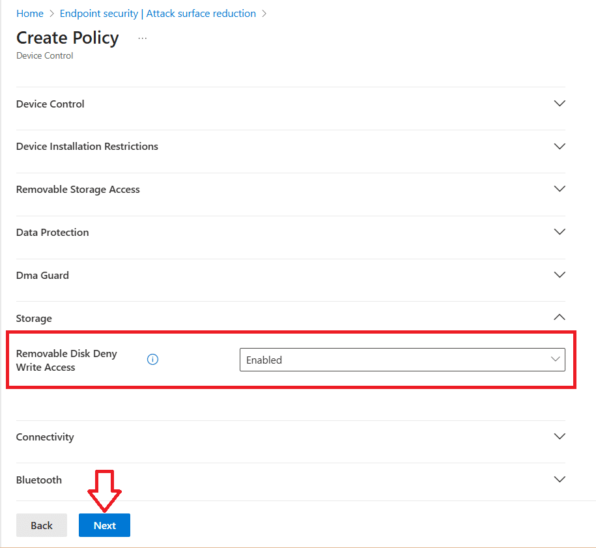596x548 pixels.
Task: Click the arrow inside the Enabled combo box
Action: click(x=555, y=359)
